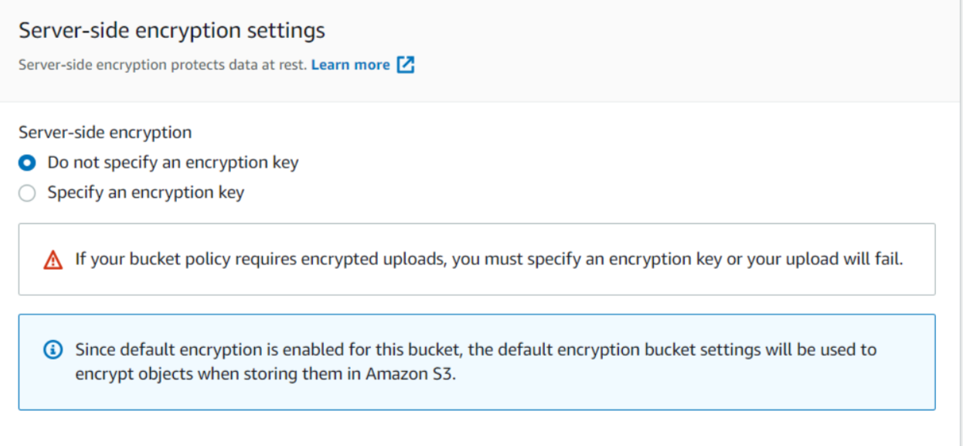Open the Learn more link
The height and width of the screenshot is (446, 963).
point(350,65)
